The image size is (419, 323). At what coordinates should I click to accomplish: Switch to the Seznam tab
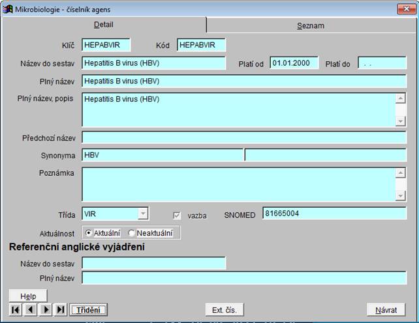click(x=311, y=25)
